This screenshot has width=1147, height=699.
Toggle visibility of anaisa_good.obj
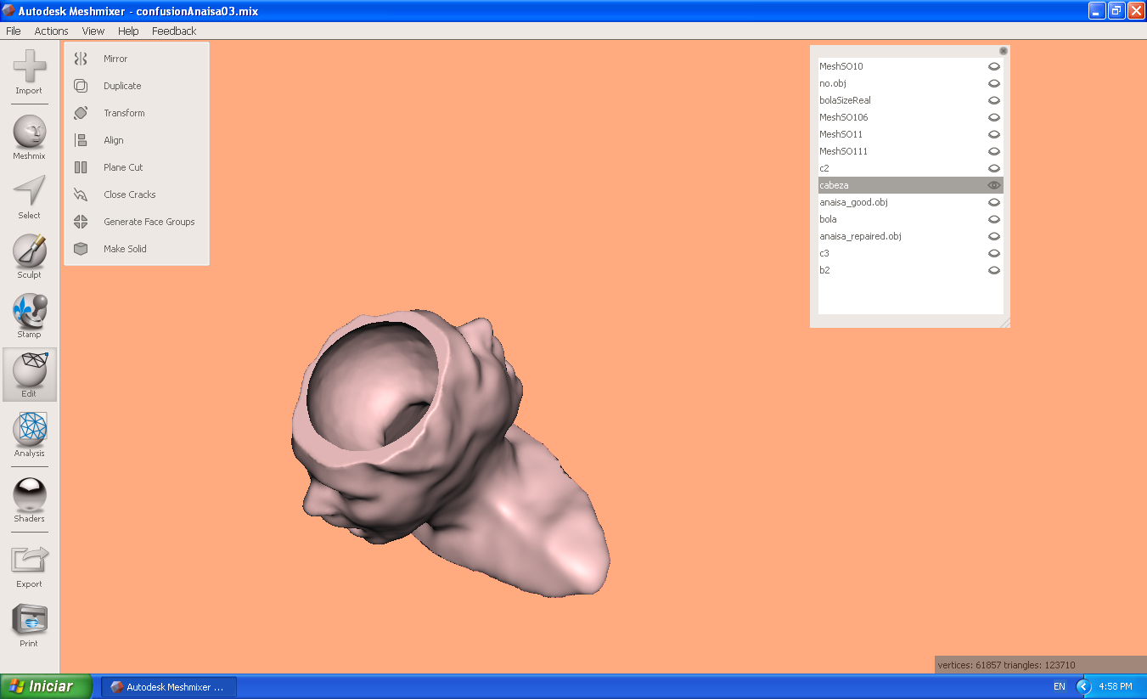(994, 202)
